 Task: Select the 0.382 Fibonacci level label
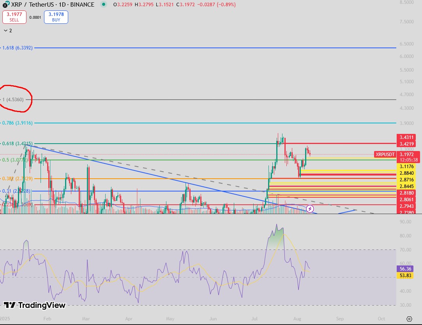point(17,179)
